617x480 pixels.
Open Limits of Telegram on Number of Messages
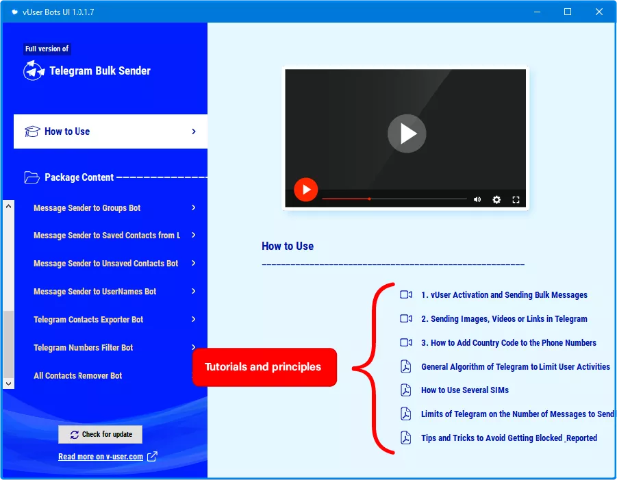tap(518, 414)
